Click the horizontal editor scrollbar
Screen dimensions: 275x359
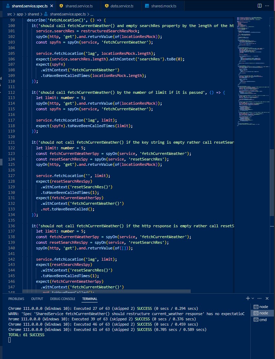[x=106, y=291]
